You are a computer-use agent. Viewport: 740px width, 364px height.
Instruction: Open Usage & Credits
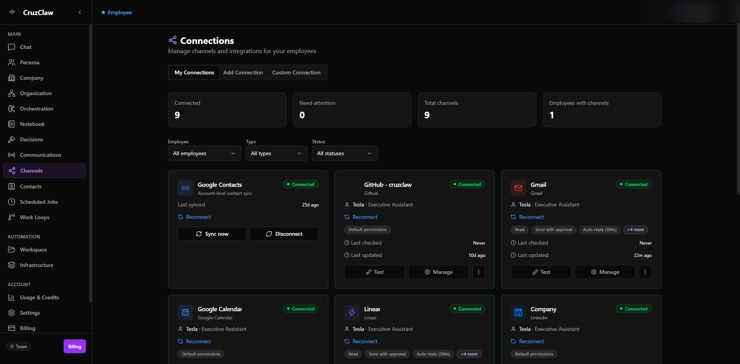click(x=44, y=297)
